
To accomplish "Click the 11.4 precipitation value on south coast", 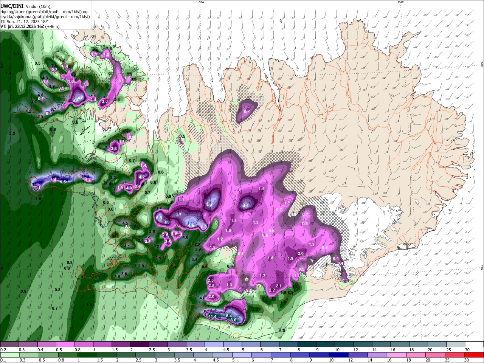I will click(213, 316).
